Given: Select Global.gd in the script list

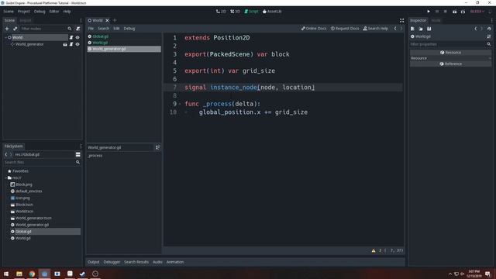Looking at the screenshot, I should point(100,36).
